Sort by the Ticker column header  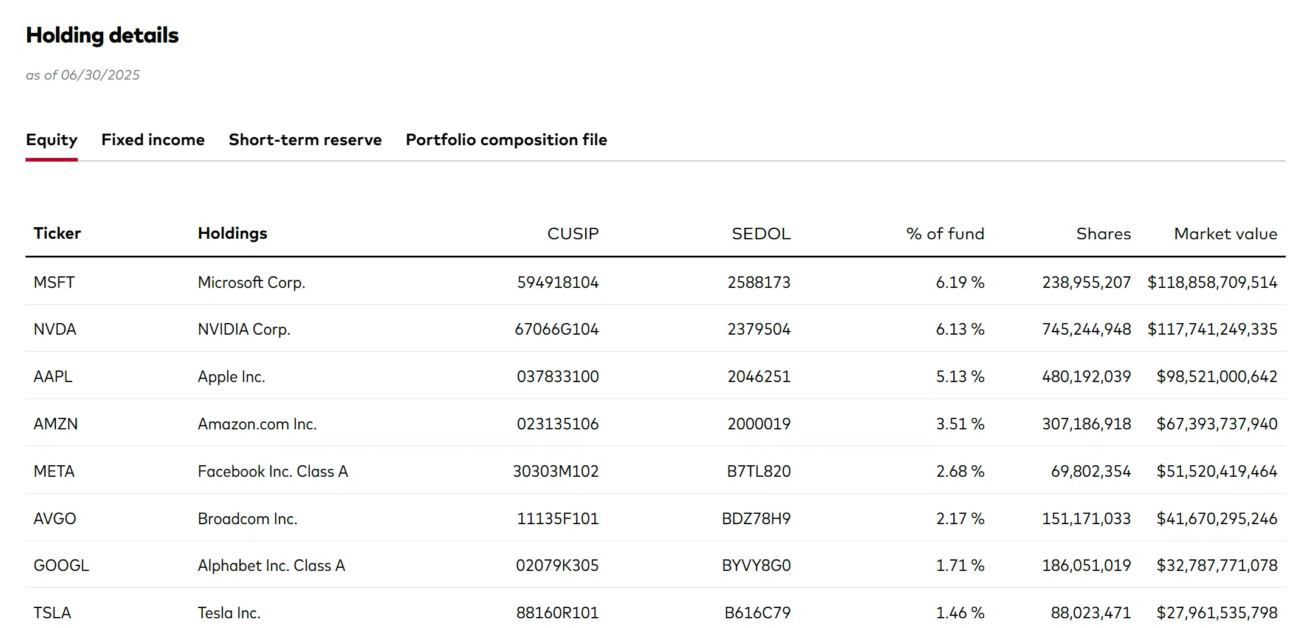point(57,233)
